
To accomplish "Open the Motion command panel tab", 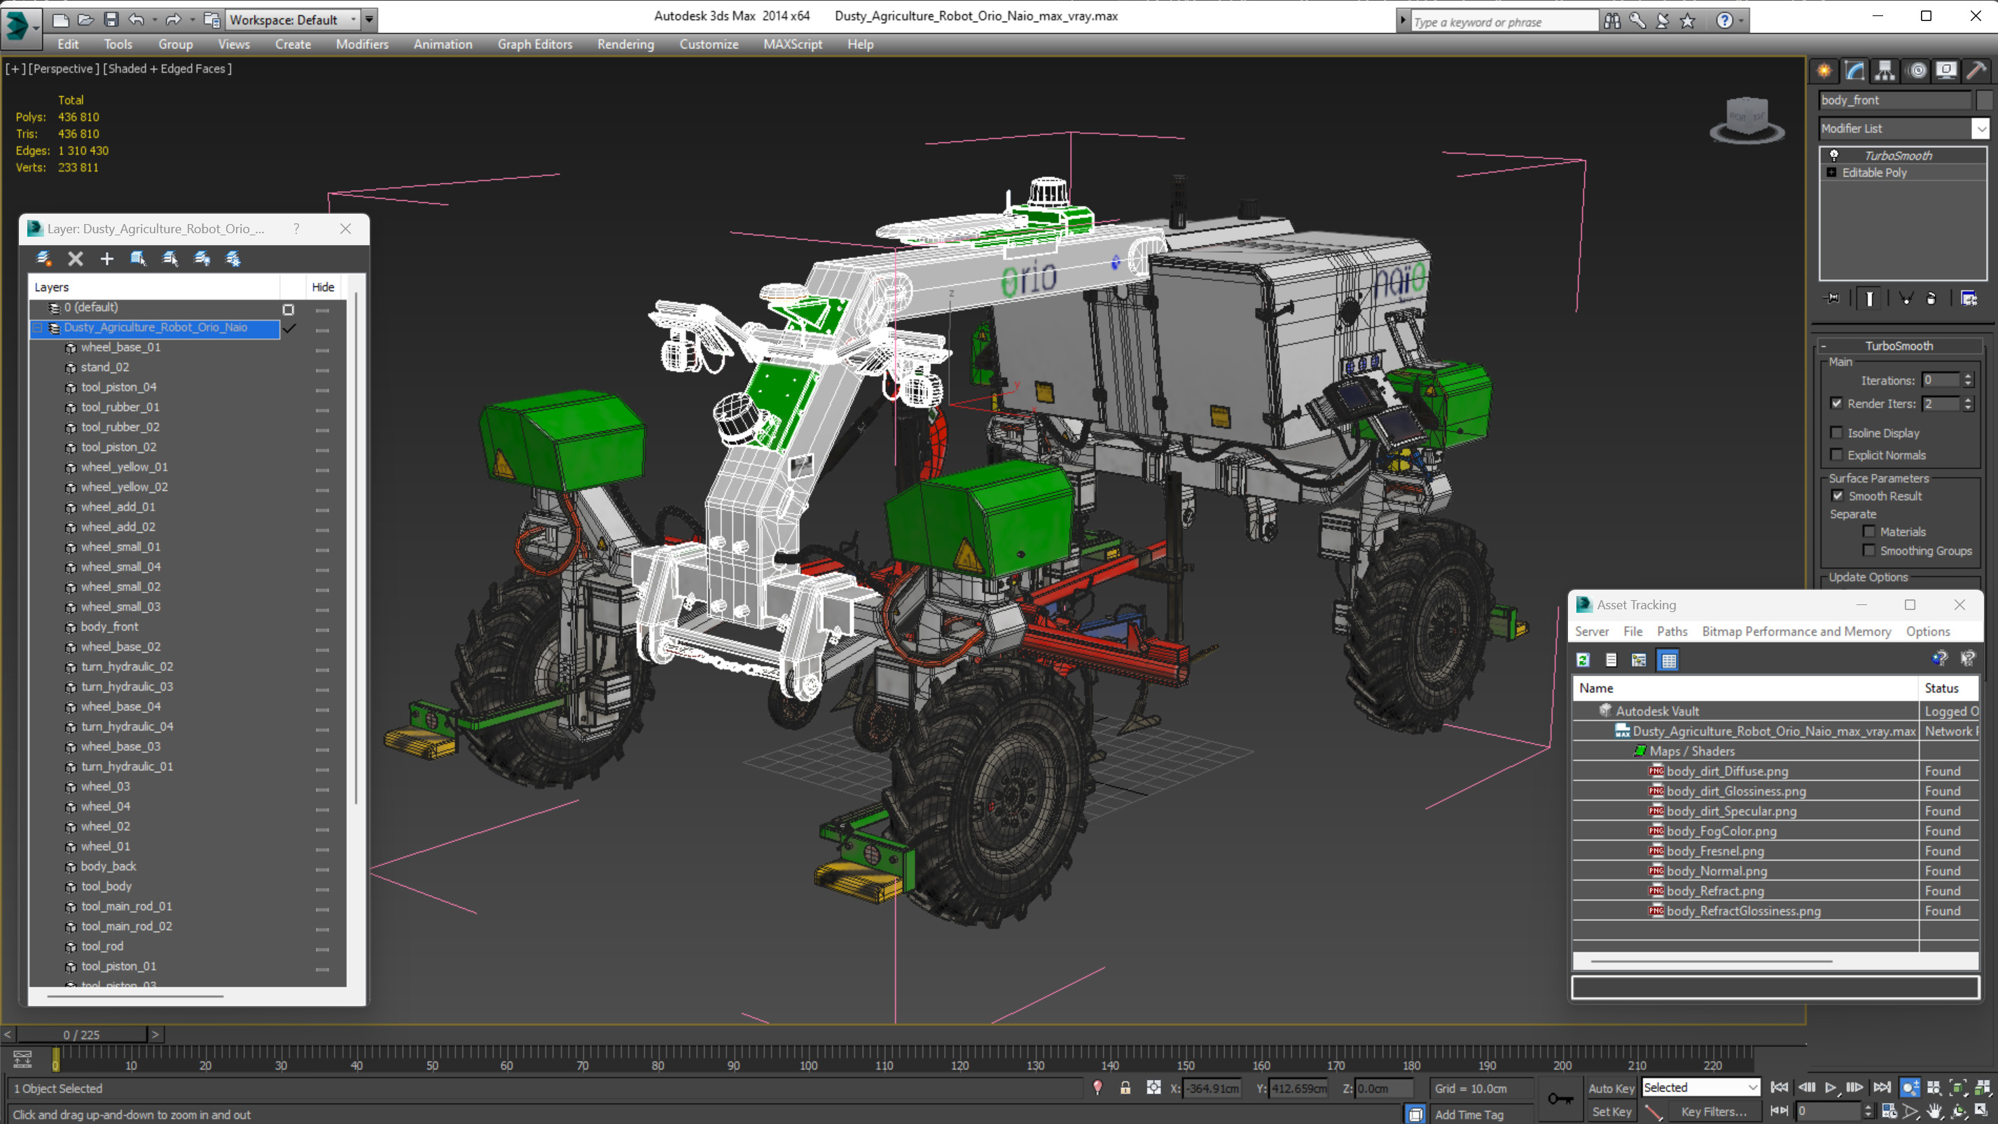I will pyautogui.click(x=1917, y=71).
